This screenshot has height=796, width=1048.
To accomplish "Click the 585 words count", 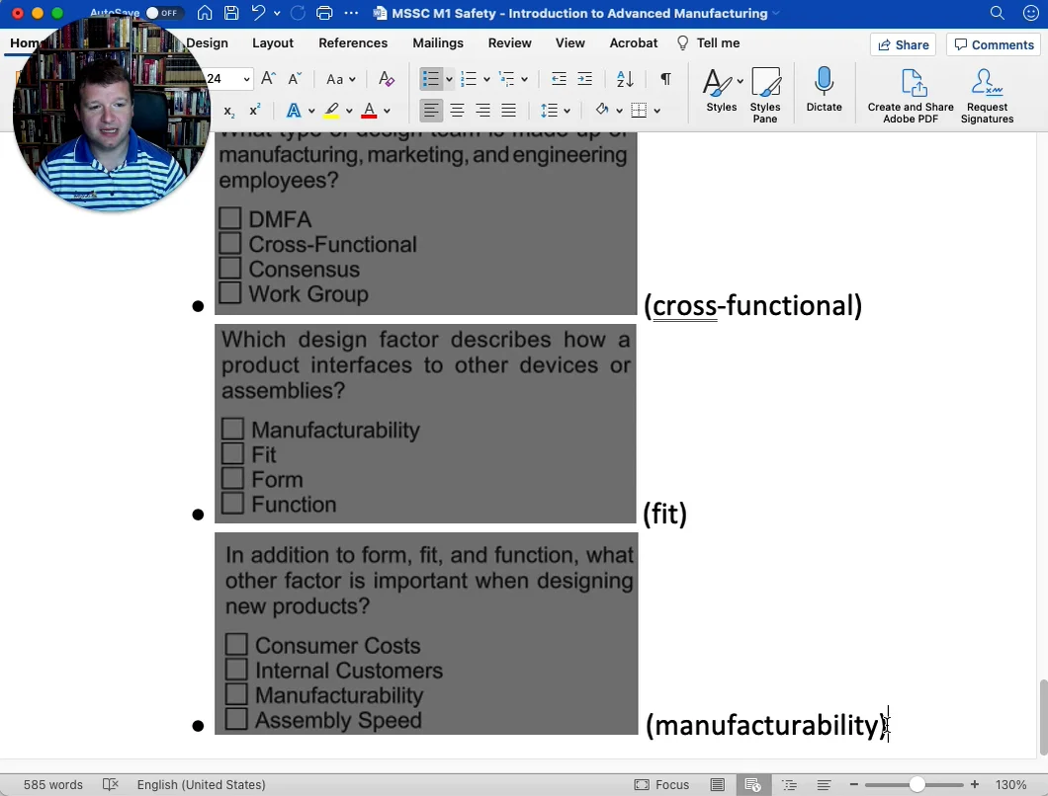I will (x=53, y=785).
